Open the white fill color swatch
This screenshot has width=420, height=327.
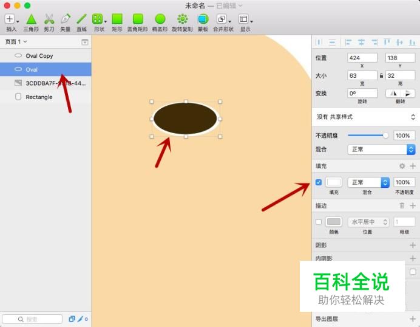pos(334,182)
